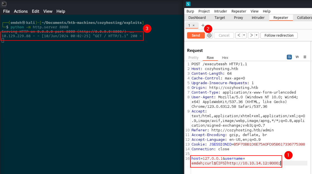Screen dimensions: 312x174
Task: Click the Accept-Encoding header line
Action: tap(229, 135)
